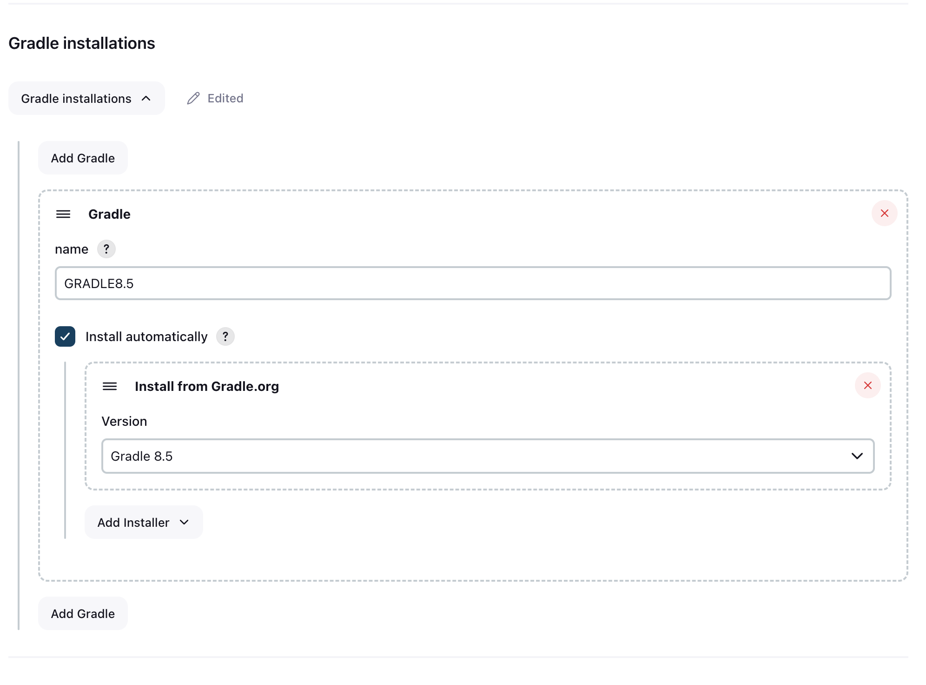Click the top Add Gradle button

[x=83, y=158]
